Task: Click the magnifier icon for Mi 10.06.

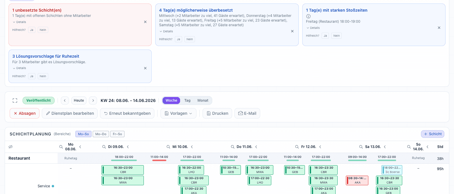Action: click(x=168, y=147)
